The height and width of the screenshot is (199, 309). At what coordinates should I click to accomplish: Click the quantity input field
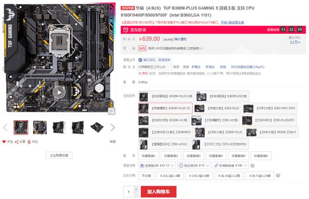pos(129,192)
